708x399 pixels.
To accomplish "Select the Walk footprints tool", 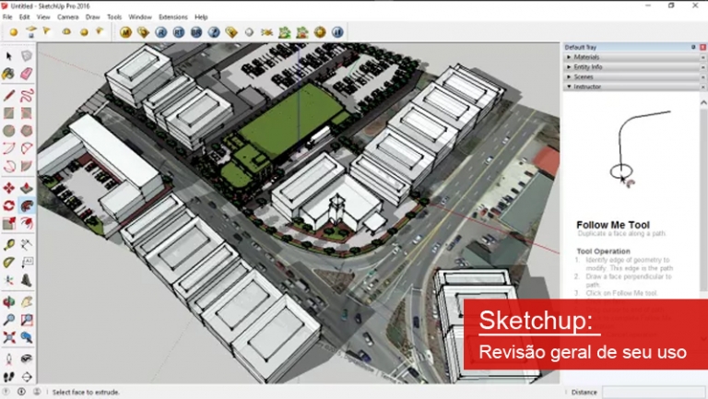I will coord(9,377).
